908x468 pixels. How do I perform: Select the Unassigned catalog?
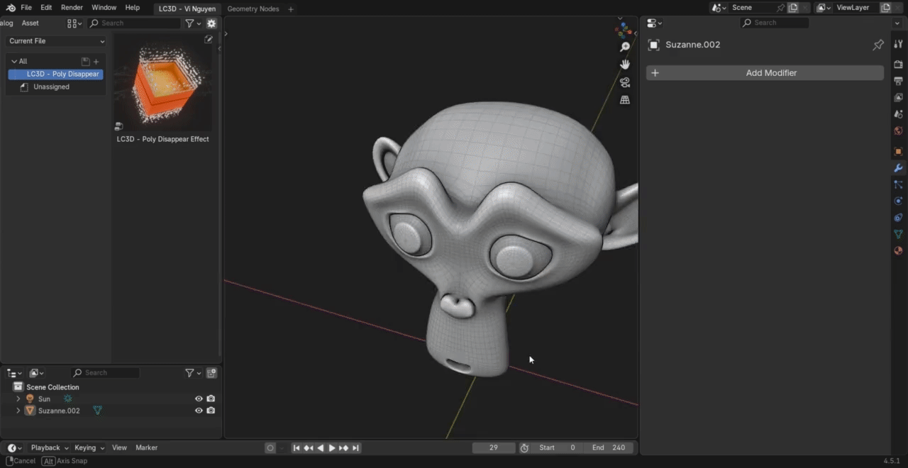51,87
